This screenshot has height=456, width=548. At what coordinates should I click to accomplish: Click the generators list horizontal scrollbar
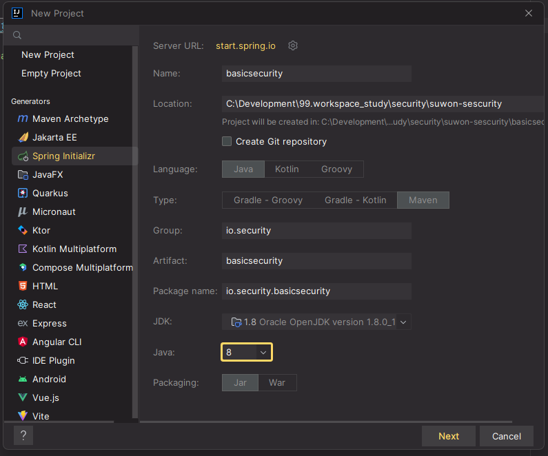[x=59, y=422]
